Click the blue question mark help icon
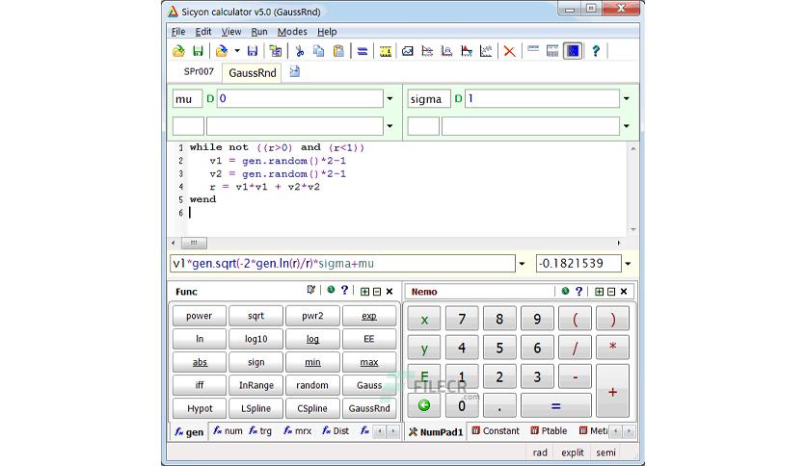This screenshot has height=466, width=806. click(x=596, y=51)
